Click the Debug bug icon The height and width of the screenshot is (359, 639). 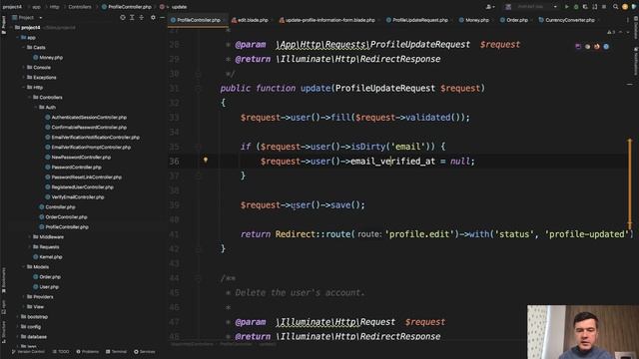point(576,7)
